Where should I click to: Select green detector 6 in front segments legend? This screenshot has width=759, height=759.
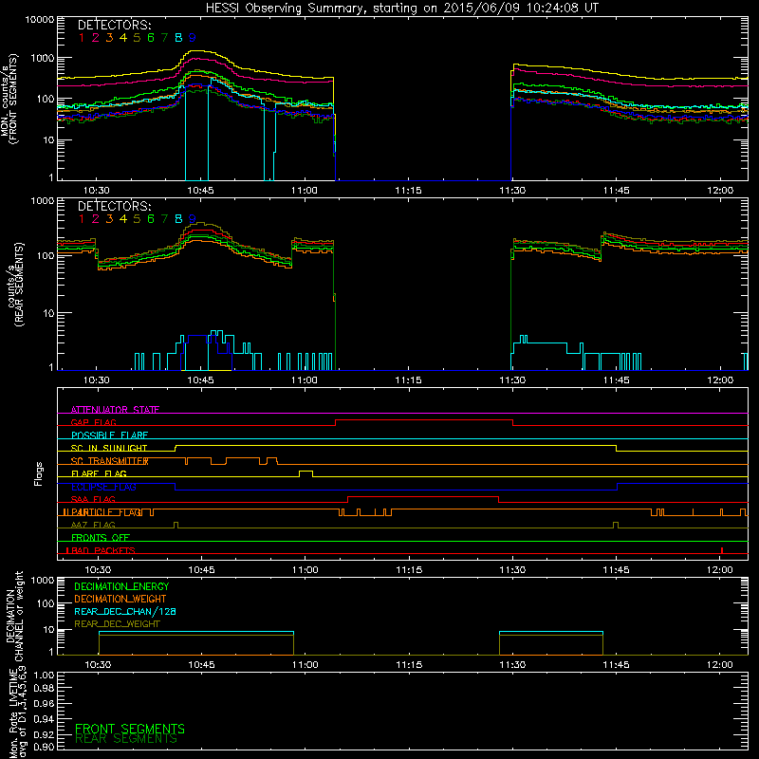pos(151,38)
